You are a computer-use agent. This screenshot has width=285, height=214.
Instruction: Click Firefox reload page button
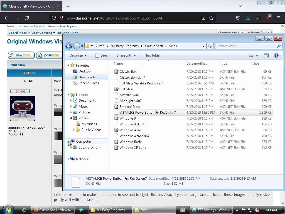pos(27,18)
